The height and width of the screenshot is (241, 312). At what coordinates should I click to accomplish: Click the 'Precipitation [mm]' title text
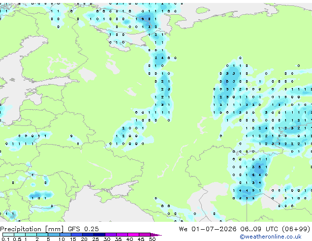point(32,229)
